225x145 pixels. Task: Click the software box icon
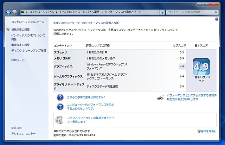59,120
